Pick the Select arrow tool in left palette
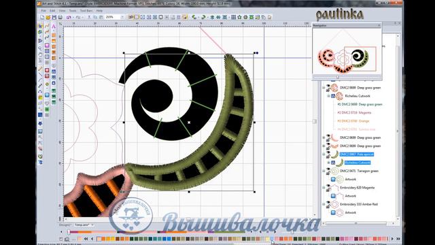This screenshot has height=245, width=435. (40, 26)
